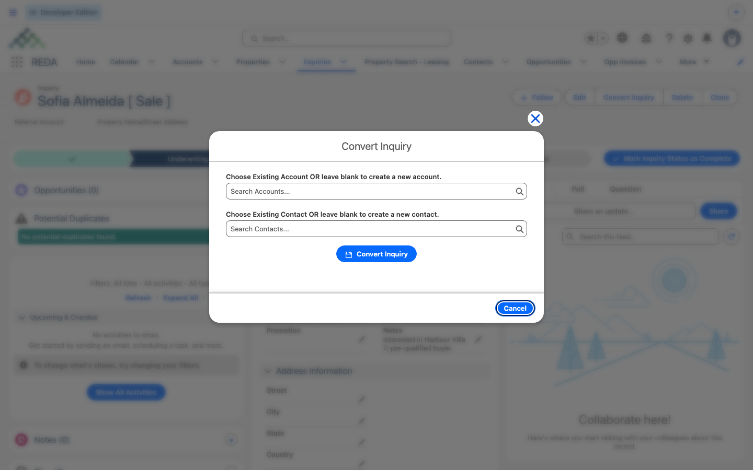Click the magnifier icon in Search Accounts field
The height and width of the screenshot is (470, 753).
pyautogui.click(x=519, y=192)
